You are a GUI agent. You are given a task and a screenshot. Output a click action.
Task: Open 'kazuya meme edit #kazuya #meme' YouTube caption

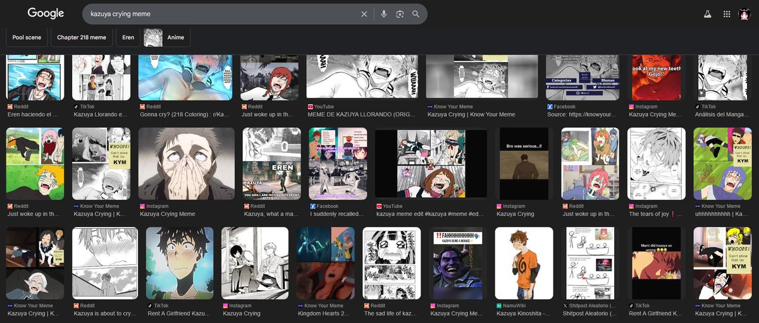[429, 214]
